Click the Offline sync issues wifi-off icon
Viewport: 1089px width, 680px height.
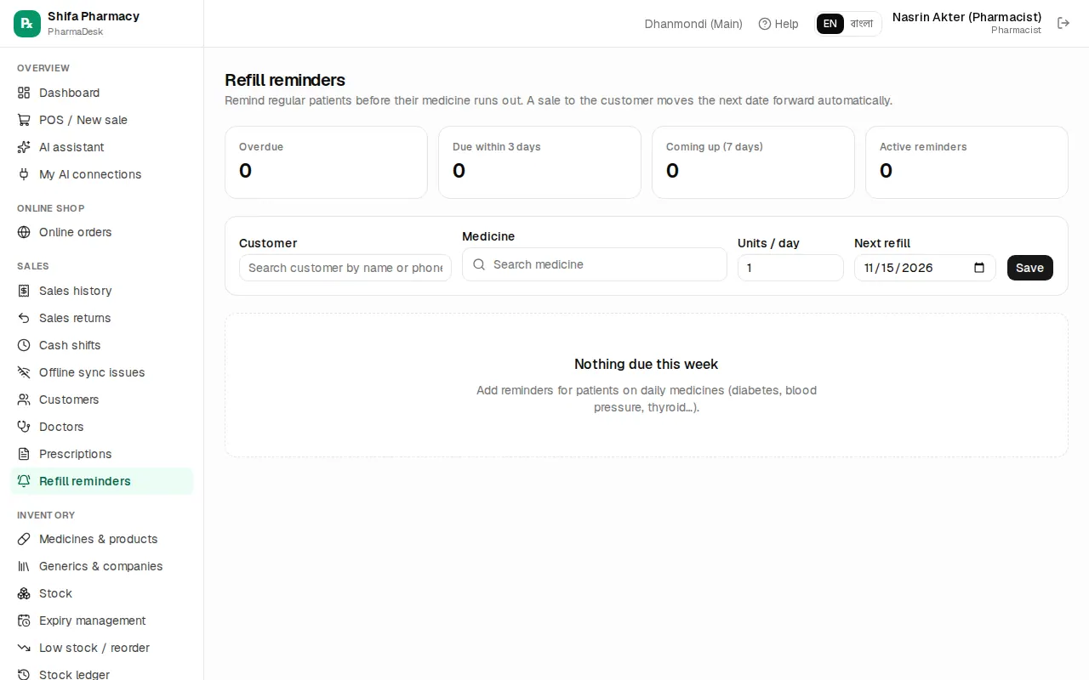tap(24, 372)
